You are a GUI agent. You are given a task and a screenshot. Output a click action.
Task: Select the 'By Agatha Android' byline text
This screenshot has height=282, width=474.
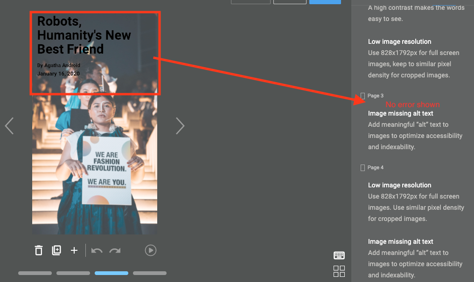coord(59,65)
